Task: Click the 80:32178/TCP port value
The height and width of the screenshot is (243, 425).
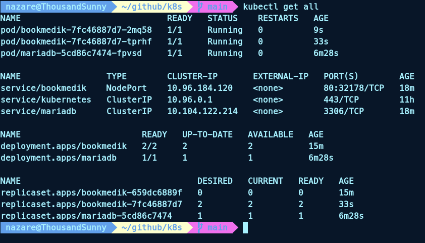Action: tap(354, 88)
